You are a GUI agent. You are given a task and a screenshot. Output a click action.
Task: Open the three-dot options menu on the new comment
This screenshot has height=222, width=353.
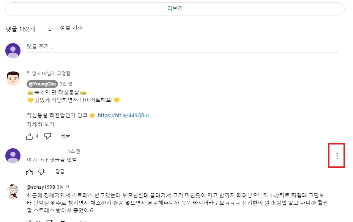pos(336,155)
